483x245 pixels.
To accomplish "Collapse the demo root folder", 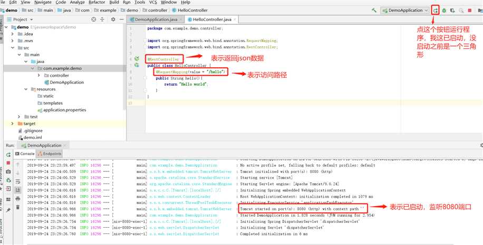I will (x=6, y=27).
